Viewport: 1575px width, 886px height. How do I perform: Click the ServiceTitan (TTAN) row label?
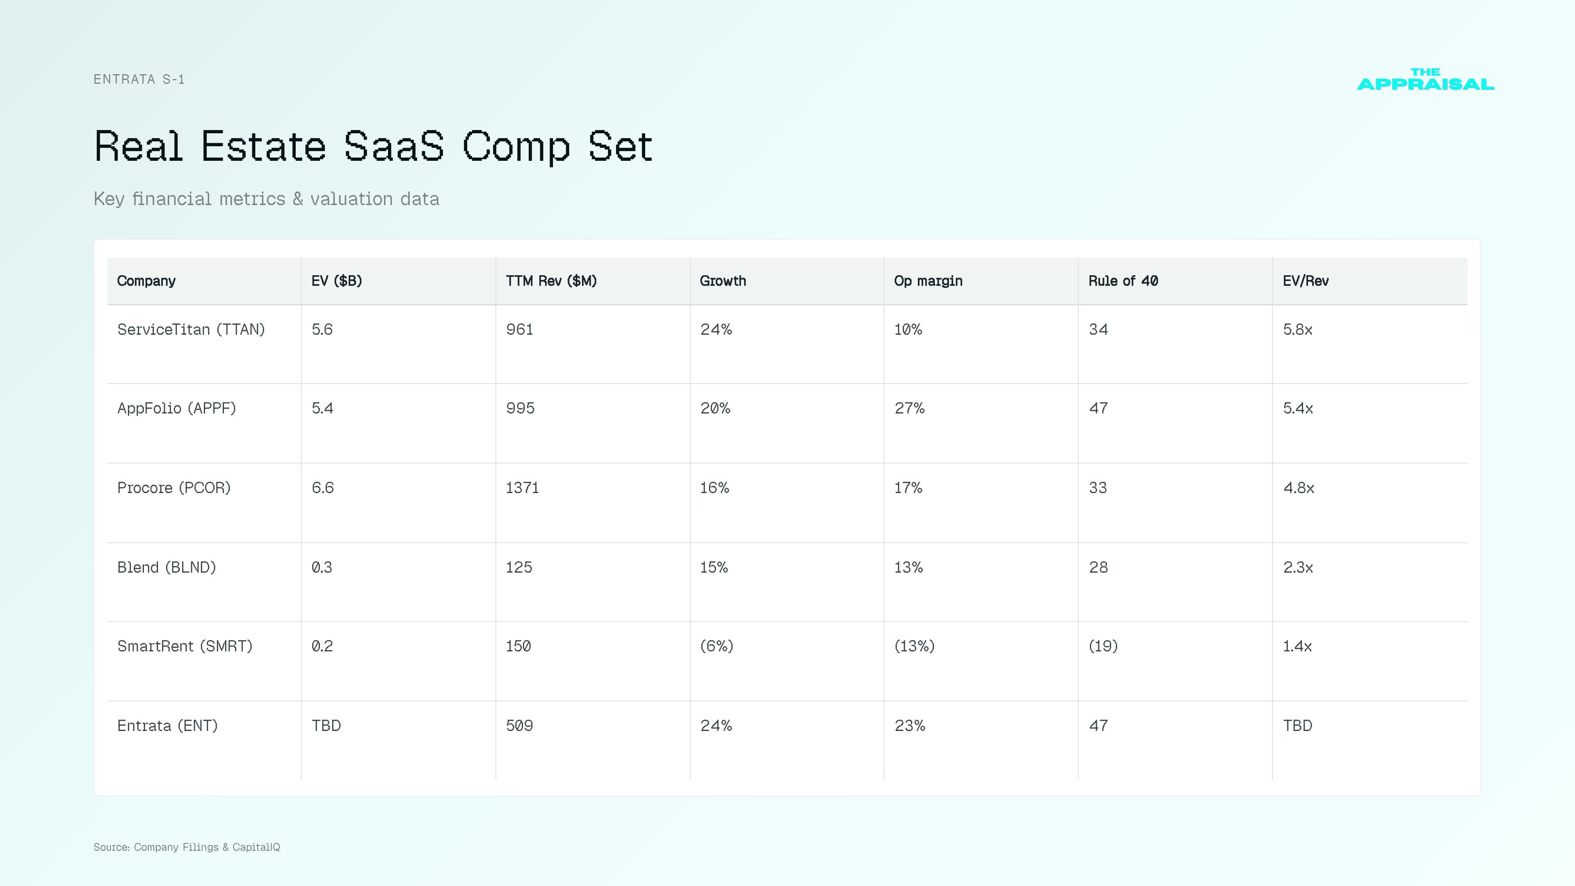coord(192,329)
